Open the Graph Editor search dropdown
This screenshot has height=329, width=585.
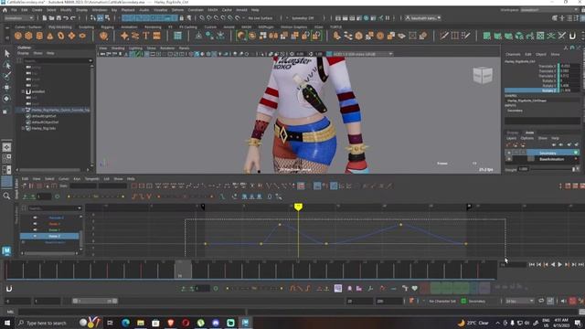(80, 208)
